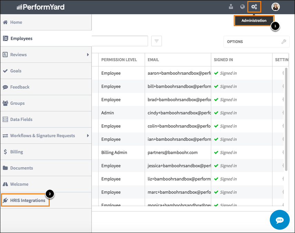
Task: Click the Reviews form icon
Action: click(5, 55)
